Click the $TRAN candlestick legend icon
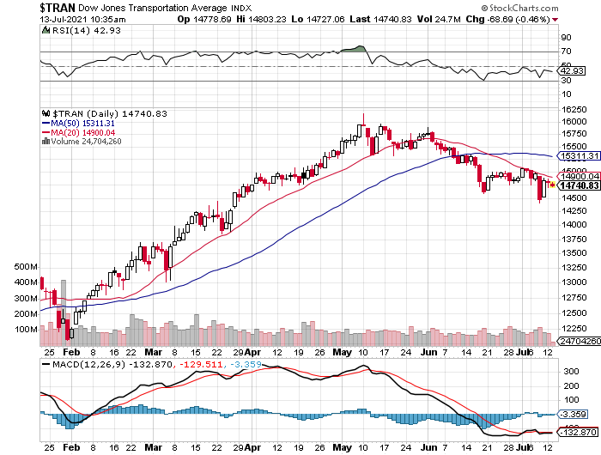 [x=46, y=113]
